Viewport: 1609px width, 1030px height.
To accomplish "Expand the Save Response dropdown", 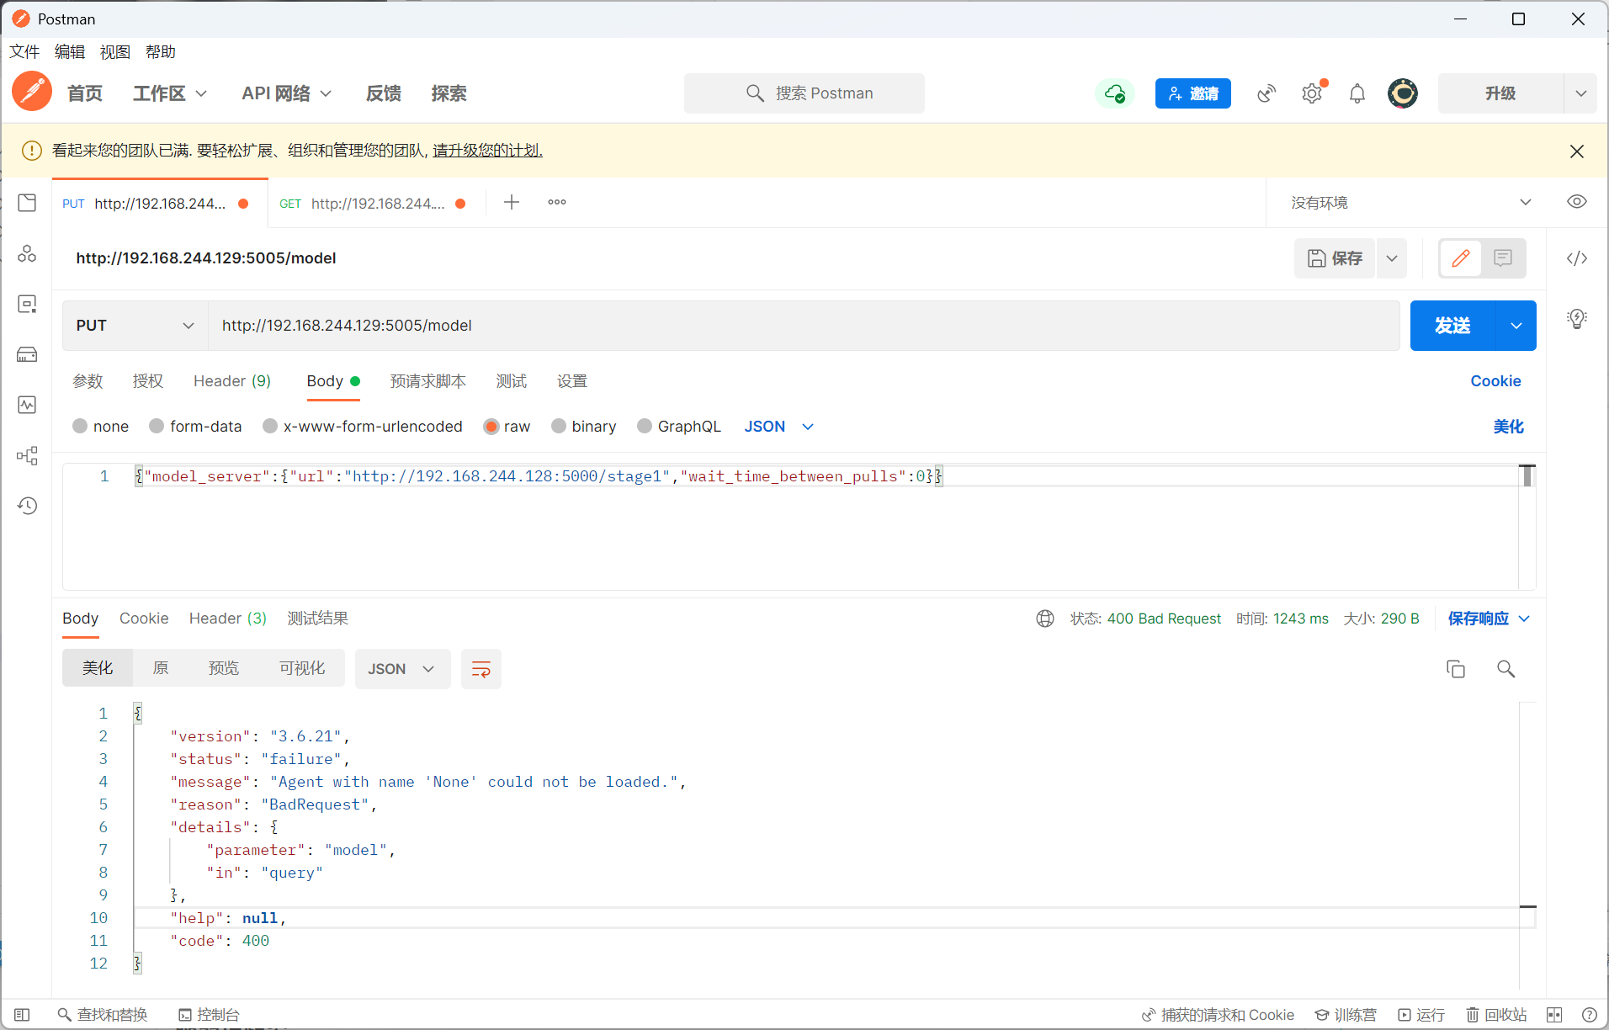I will (x=1524, y=619).
